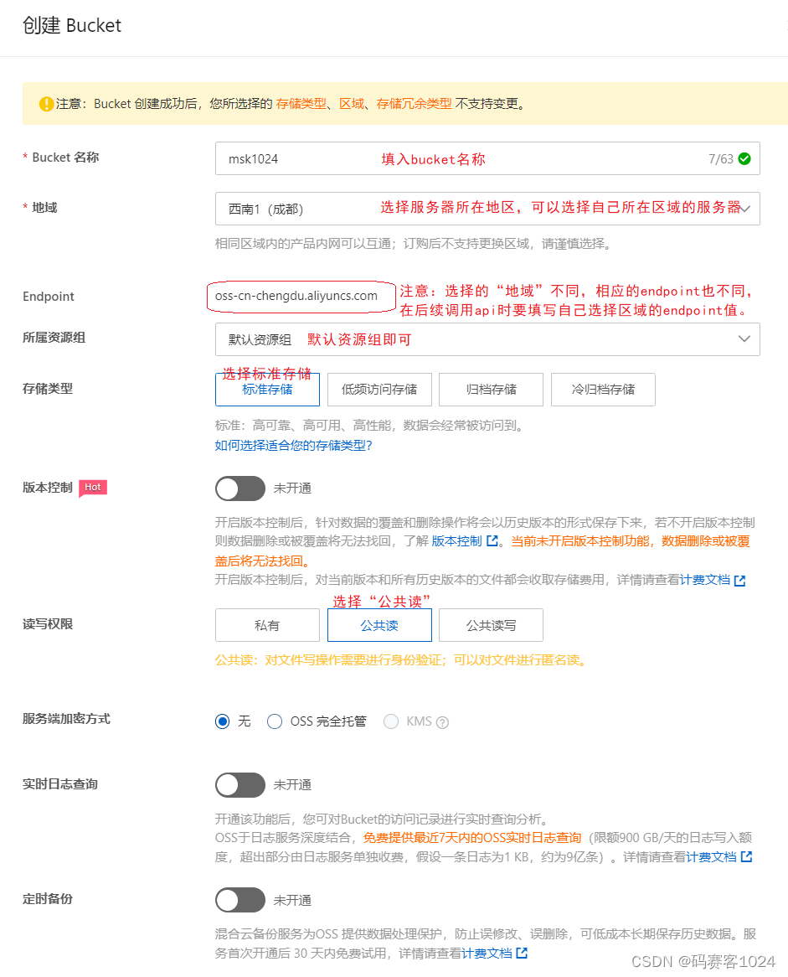Click the Hot badge next to 版本控制

(93, 488)
